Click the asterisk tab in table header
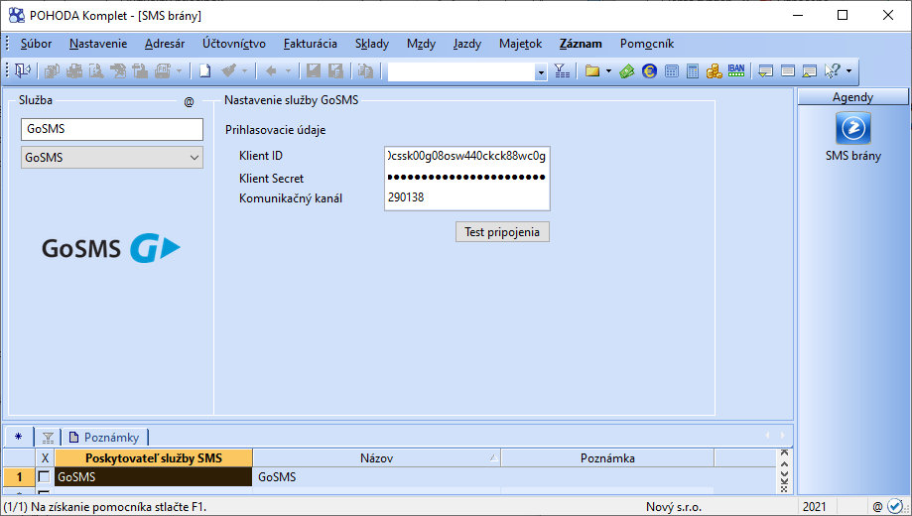This screenshot has width=912, height=516. (19, 437)
